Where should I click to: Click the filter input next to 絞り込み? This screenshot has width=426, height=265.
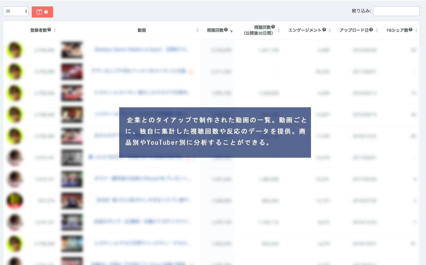(396, 11)
